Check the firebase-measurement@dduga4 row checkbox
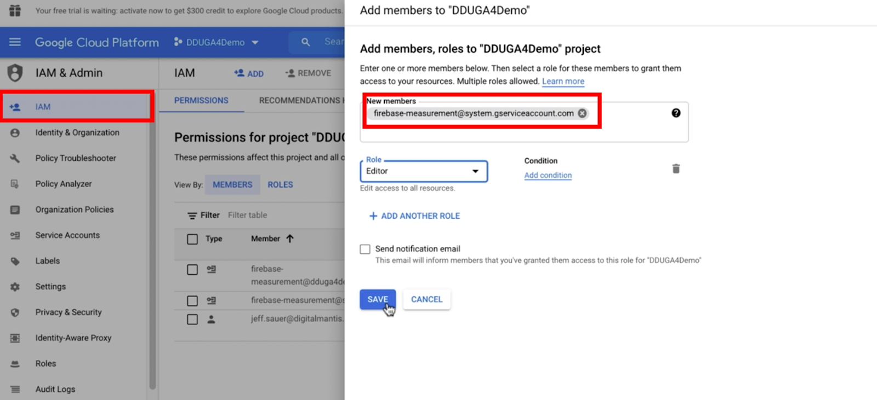This screenshot has width=877, height=400. [x=192, y=270]
